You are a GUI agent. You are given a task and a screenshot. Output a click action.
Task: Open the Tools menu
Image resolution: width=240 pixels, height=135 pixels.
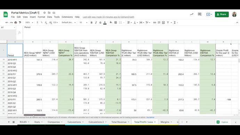point(57,17)
